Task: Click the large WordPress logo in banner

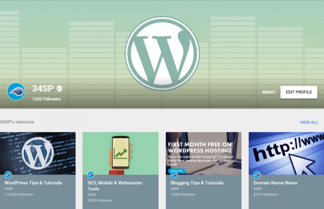Action: click(162, 54)
